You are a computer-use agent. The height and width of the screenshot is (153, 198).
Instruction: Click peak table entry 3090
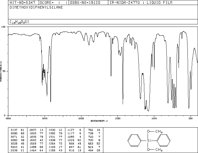[14, 133]
